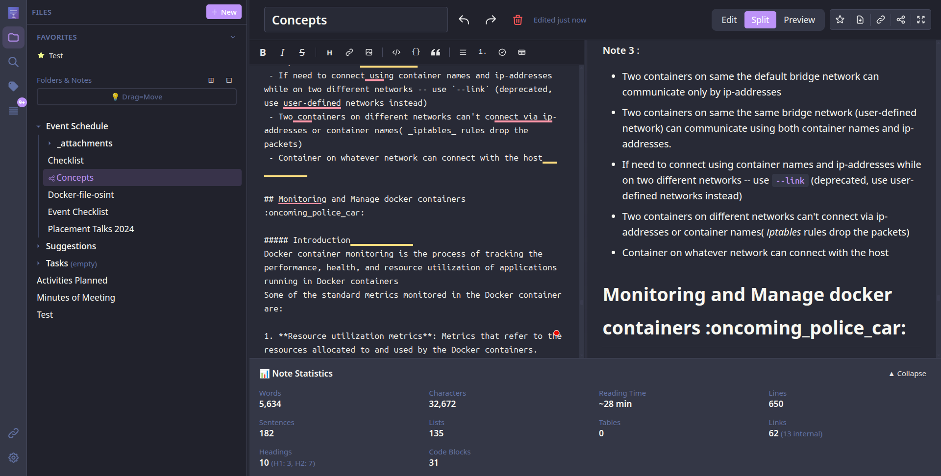Expand the _attachments folder

pos(50,143)
